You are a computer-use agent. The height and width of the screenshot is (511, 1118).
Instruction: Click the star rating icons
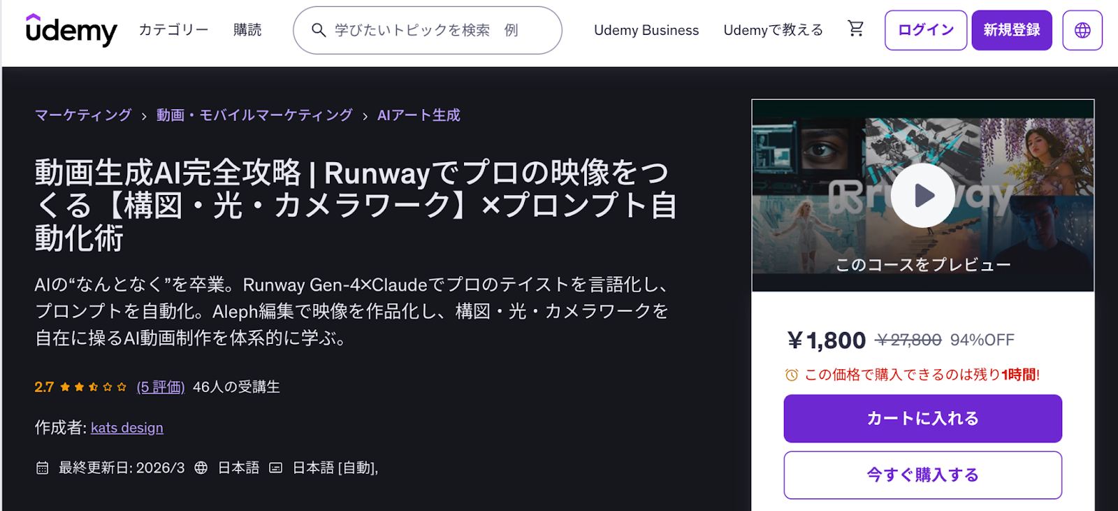(93, 387)
